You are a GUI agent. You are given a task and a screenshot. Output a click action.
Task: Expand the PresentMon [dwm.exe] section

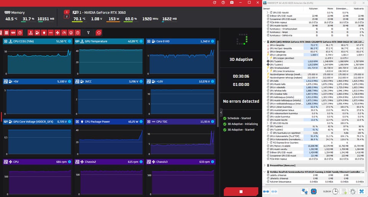pyautogui.click(x=264, y=165)
